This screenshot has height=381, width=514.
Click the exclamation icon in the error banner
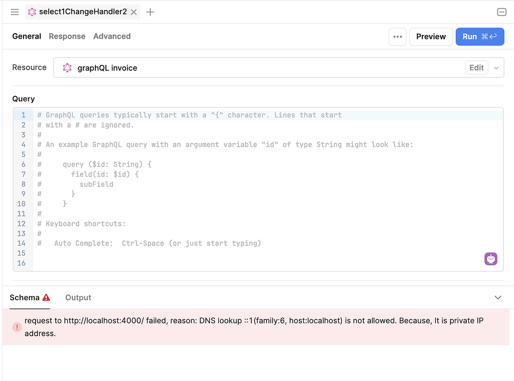[x=17, y=327]
